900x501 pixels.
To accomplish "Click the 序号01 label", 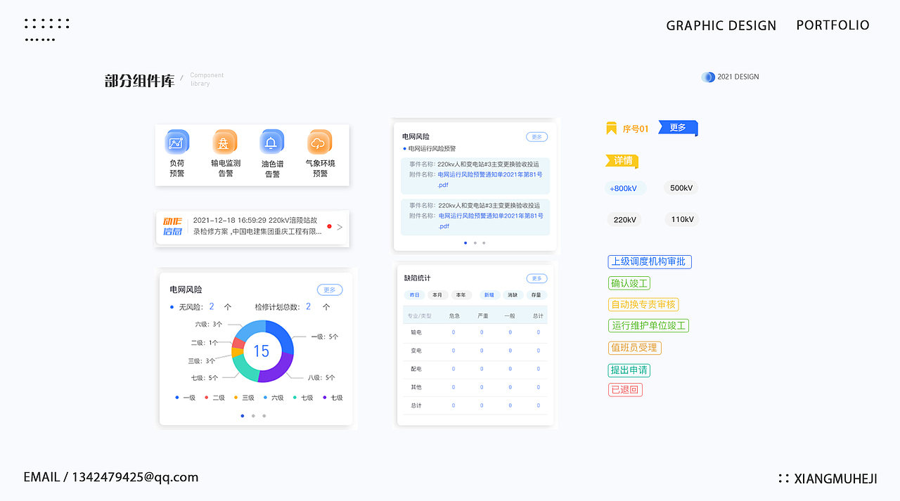I will [x=636, y=129].
